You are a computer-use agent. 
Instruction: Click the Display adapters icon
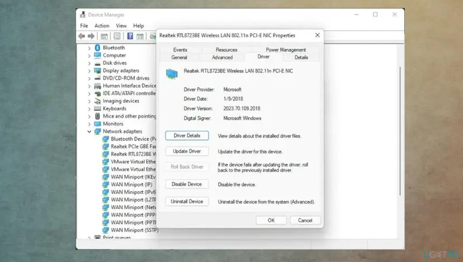coord(97,71)
